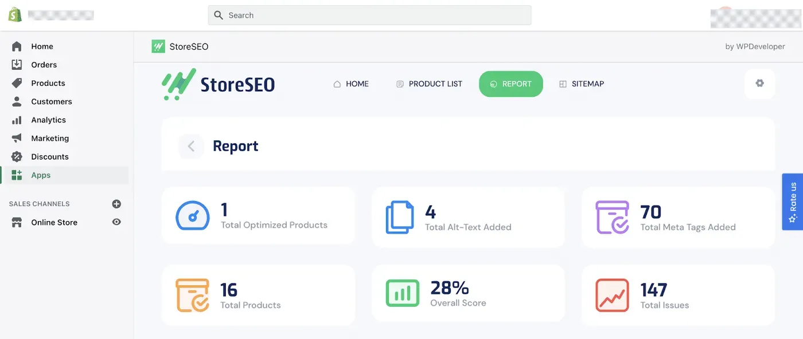
Task: Click the 28% score value
Action: 450,287
